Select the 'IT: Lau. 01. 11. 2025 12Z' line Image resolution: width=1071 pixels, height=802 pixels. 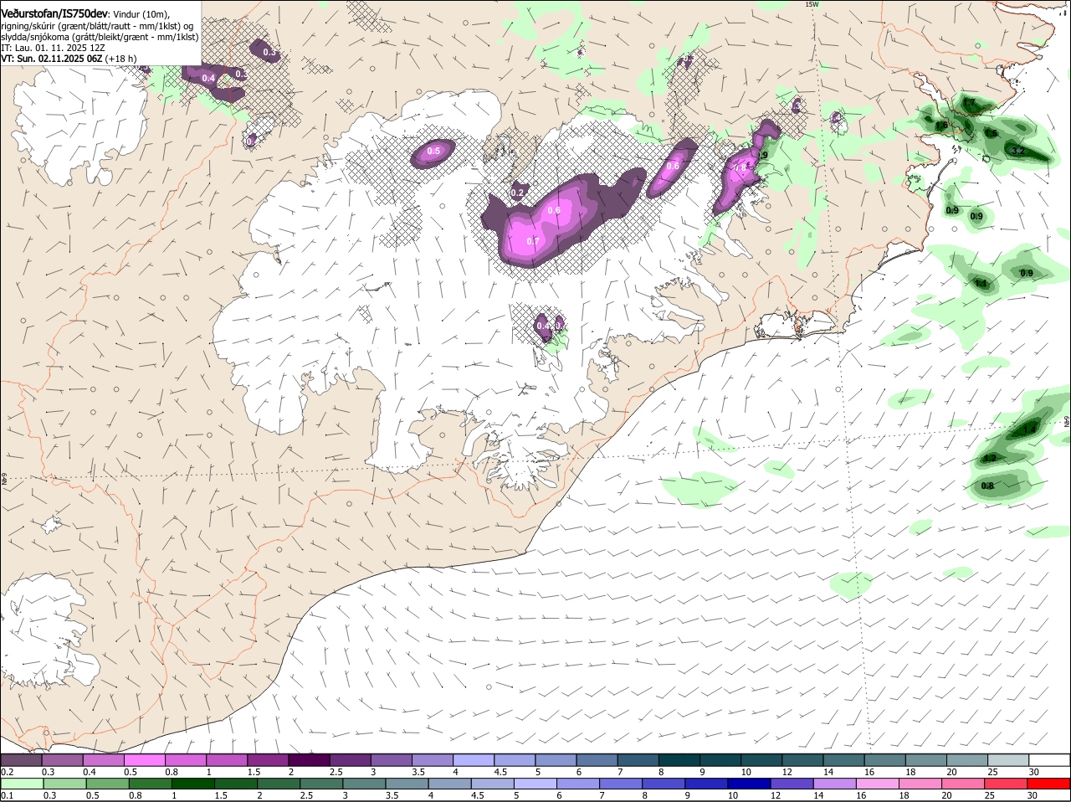pyautogui.click(x=54, y=48)
